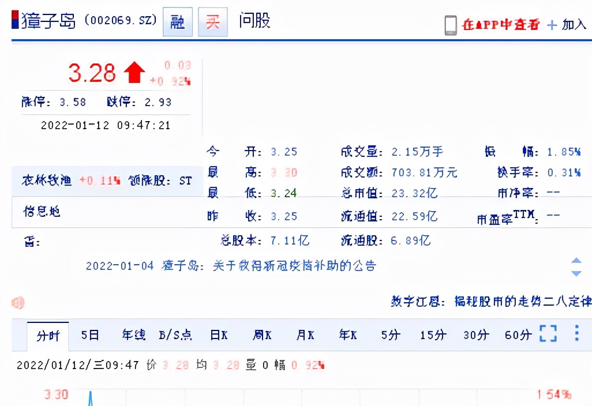Click the 成交额 value 703.81万元
The height and width of the screenshot is (406, 592).
(x=424, y=173)
